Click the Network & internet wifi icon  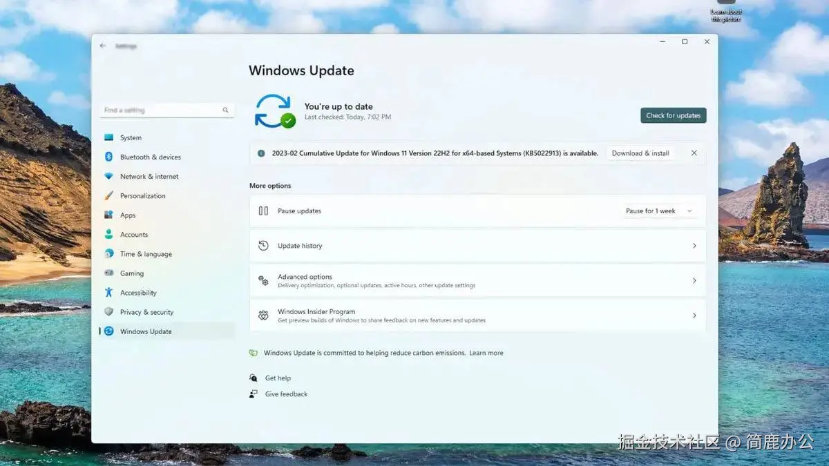(108, 176)
